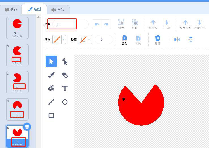Choose the Line tool

(51, 102)
